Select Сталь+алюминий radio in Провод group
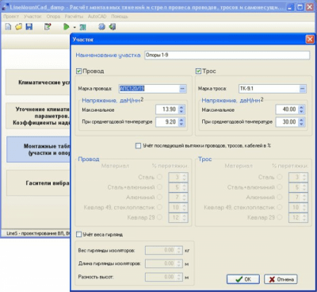 (x=159, y=187)
